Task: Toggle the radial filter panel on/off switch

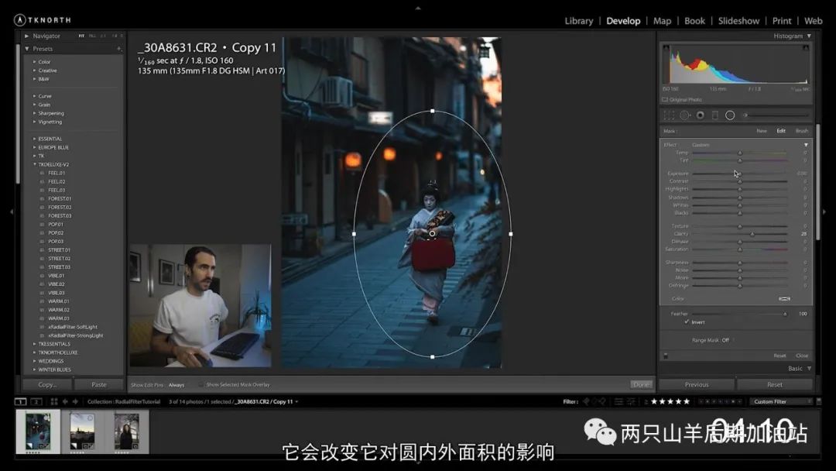Action: coord(666,356)
